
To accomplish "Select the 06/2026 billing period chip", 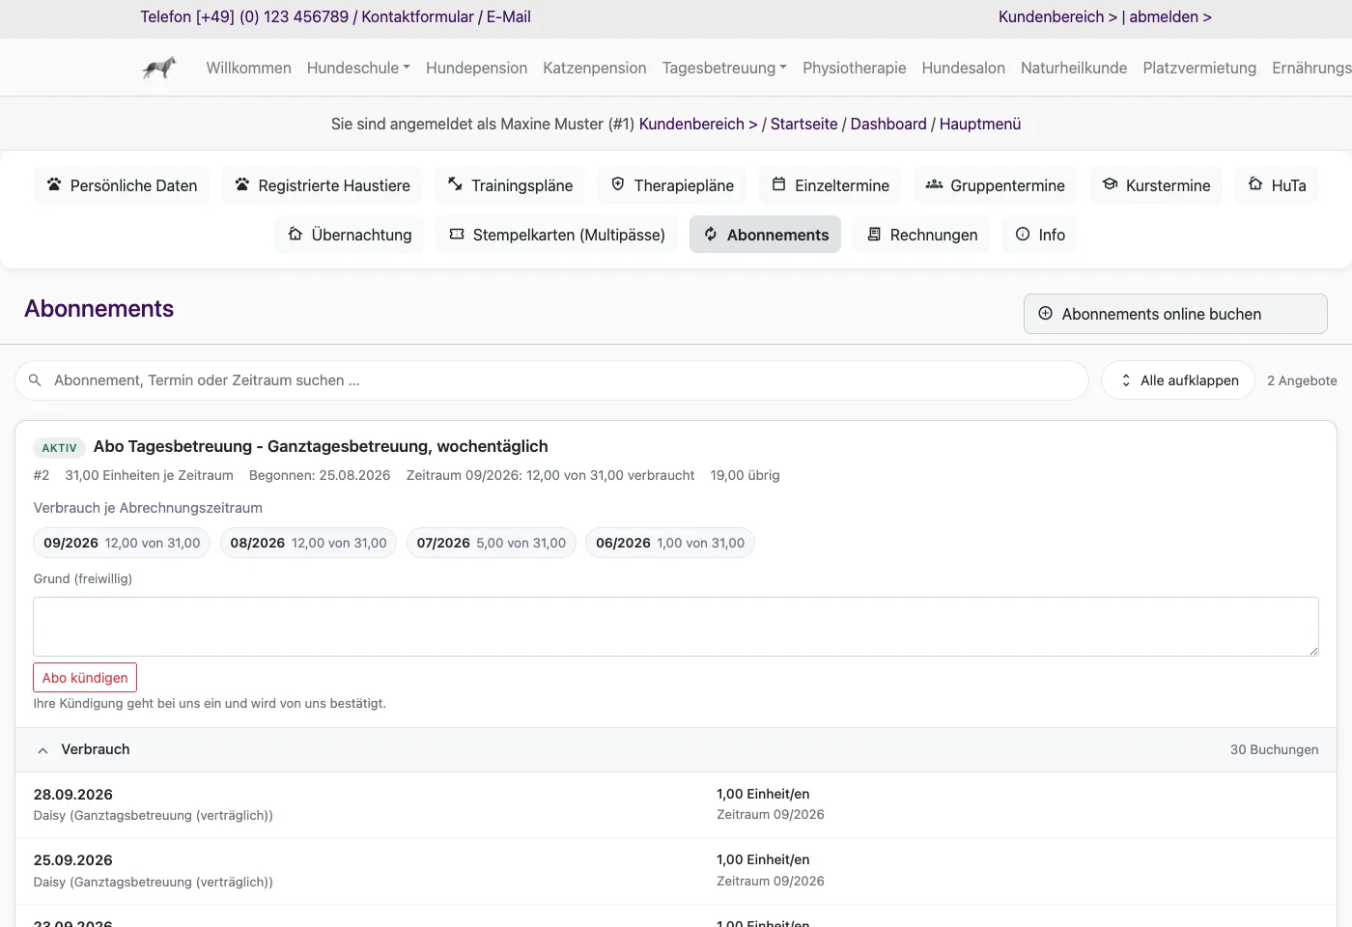I will pos(670,543).
